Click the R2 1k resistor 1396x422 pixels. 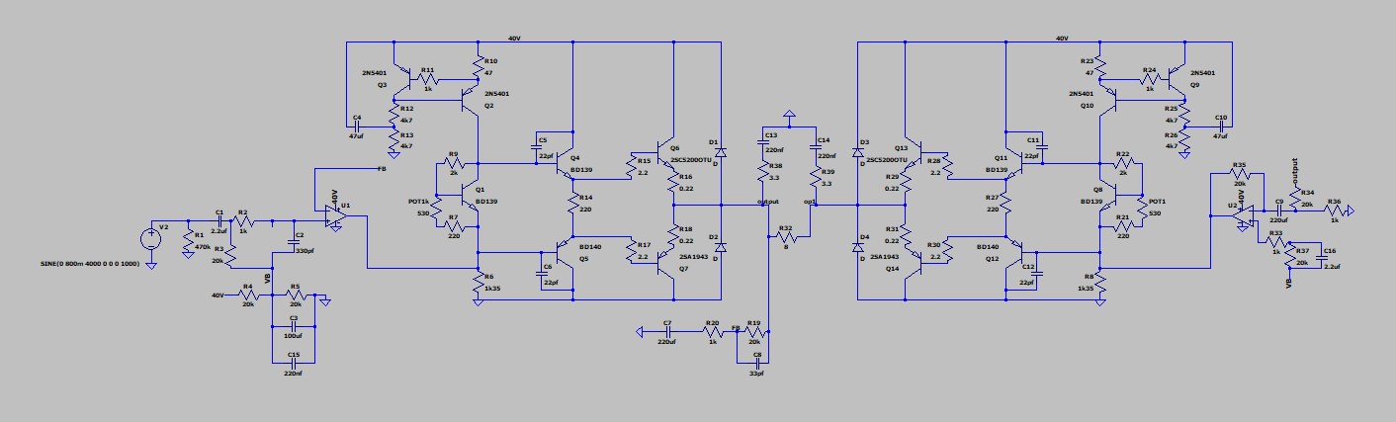point(243,219)
